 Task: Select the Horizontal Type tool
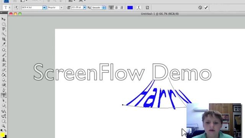click(3, 95)
